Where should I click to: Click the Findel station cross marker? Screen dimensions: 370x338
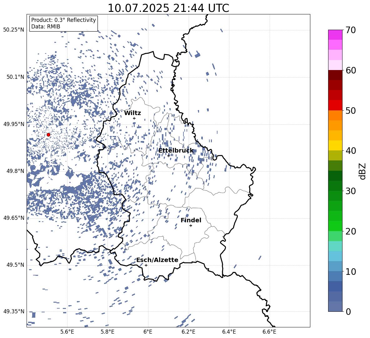tap(191, 226)
